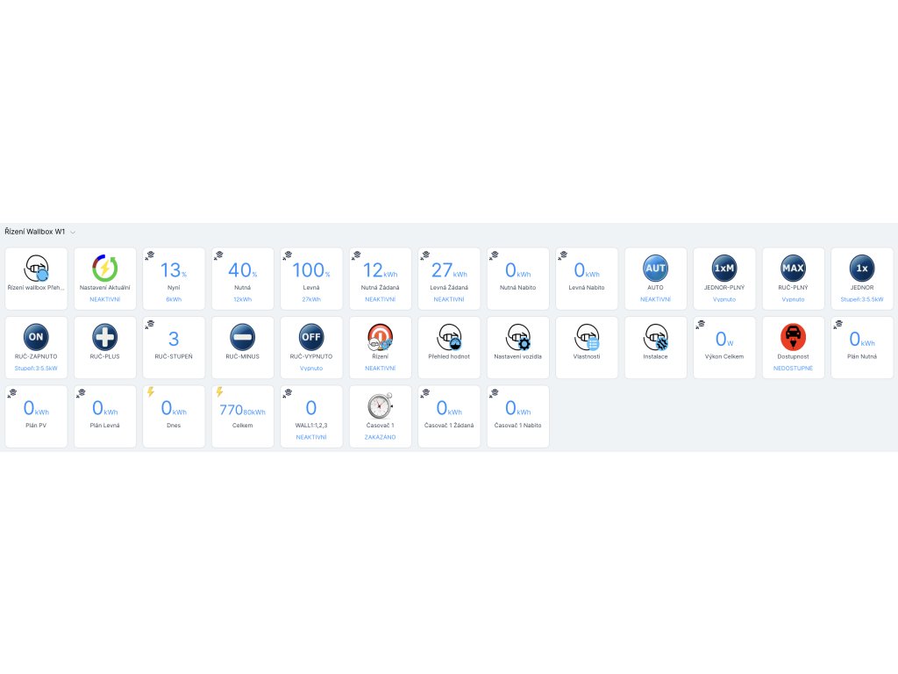Open the Vlastnosti properties tile
This screenshot has width=898, height=674.
coord(587,348)
